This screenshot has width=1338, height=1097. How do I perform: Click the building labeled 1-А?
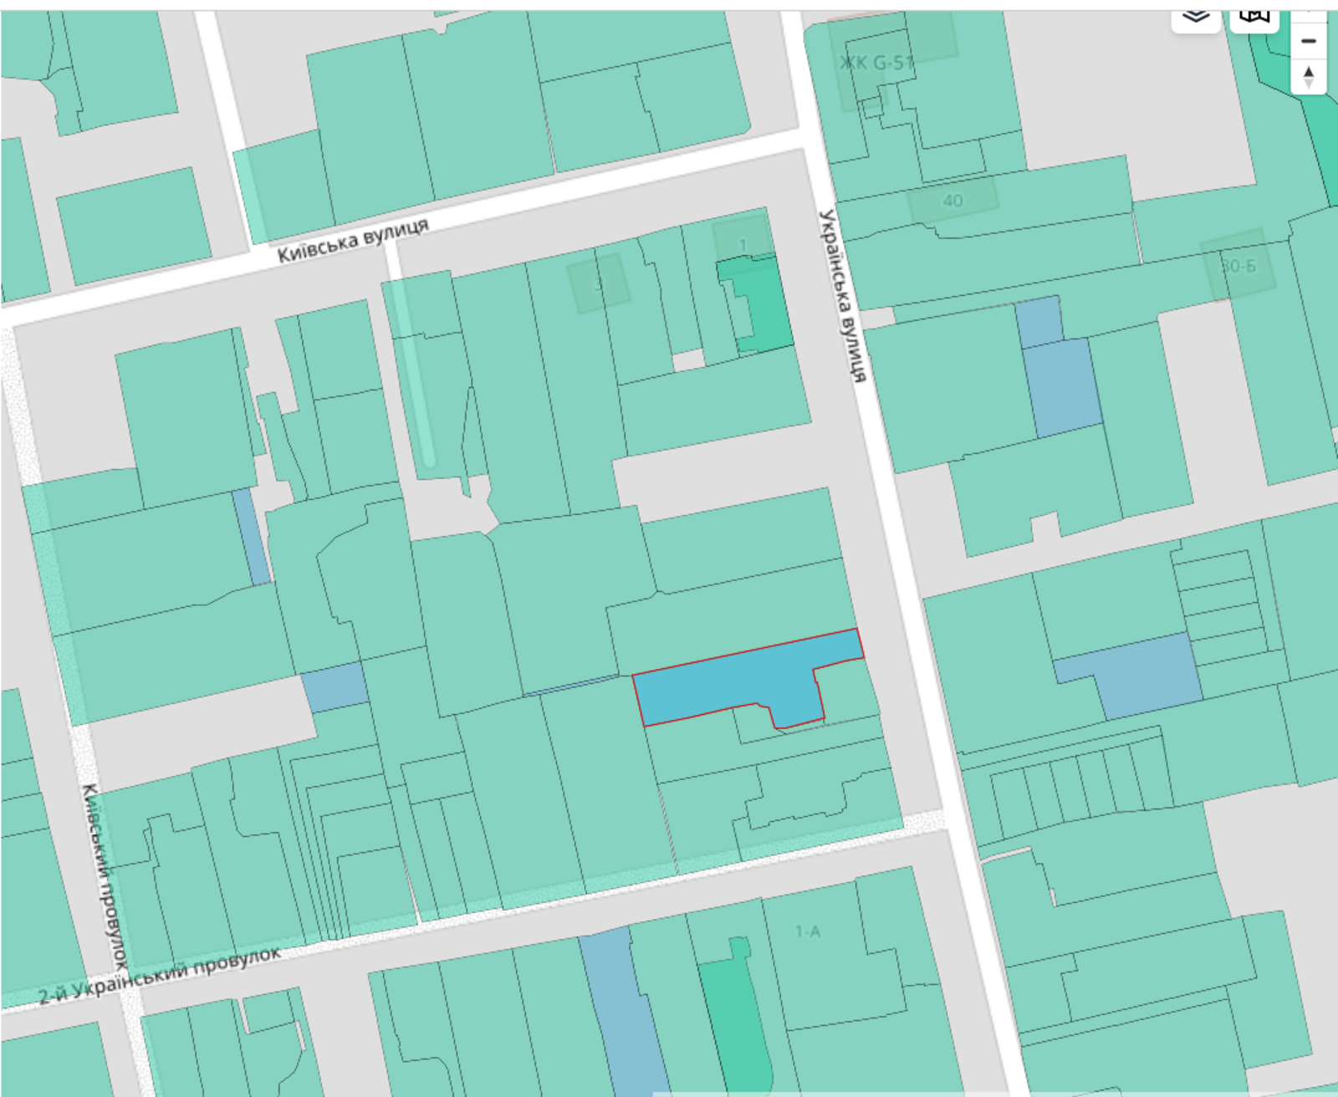(x=807, y=931)
